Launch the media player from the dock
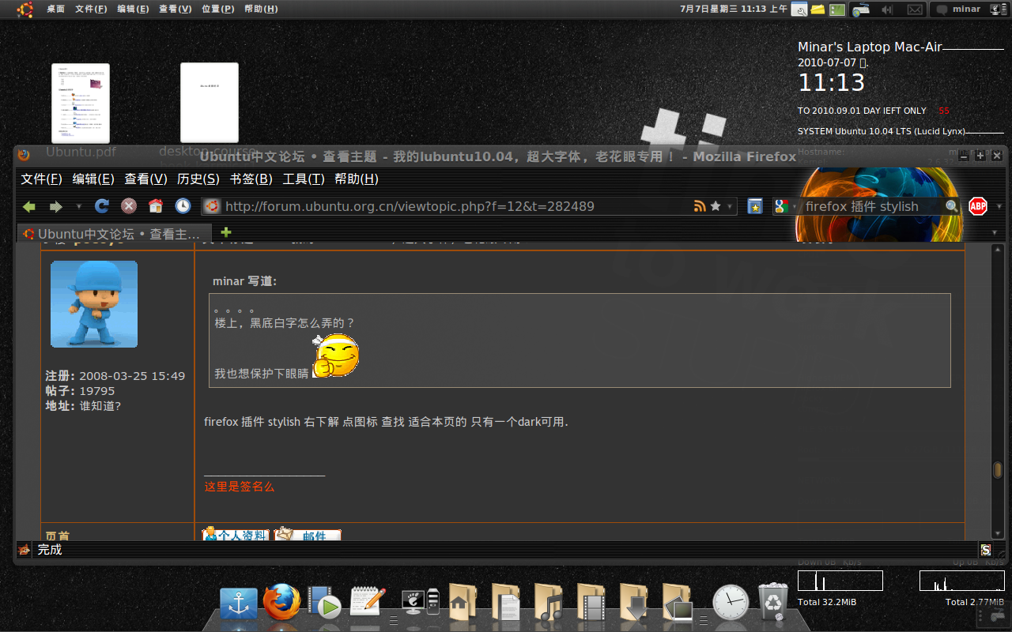Screen dimensions: 1012x632 coord(324,603)
